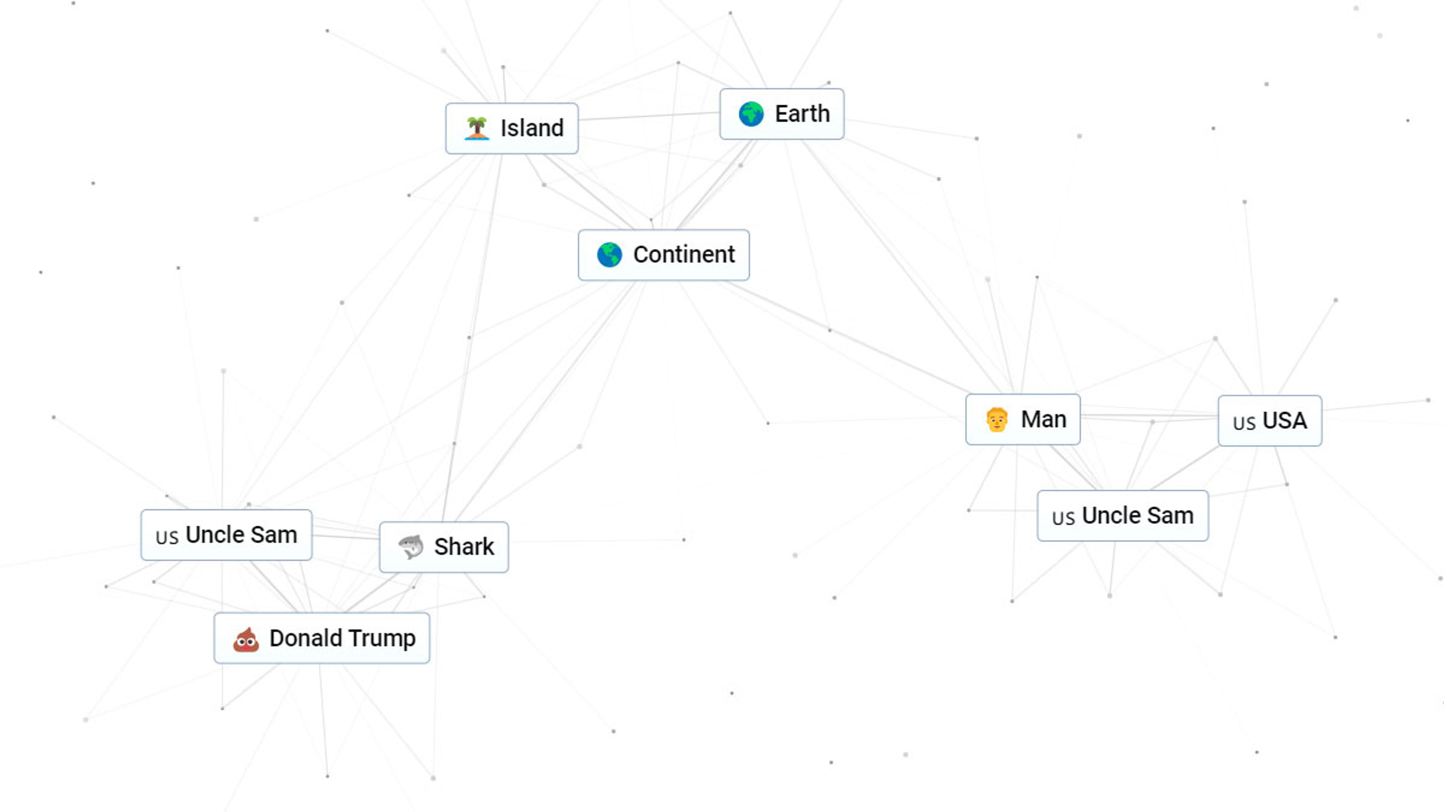Click the Donald Trump poop emoji icon

coord(245,638)
